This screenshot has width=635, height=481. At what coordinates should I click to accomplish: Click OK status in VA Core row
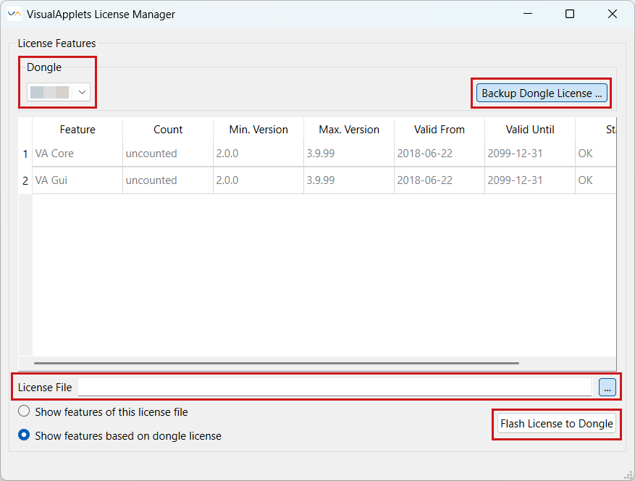click(596, 154)
